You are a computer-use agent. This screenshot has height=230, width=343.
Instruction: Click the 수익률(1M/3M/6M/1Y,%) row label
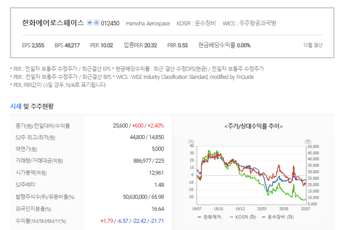click(41, 221)
